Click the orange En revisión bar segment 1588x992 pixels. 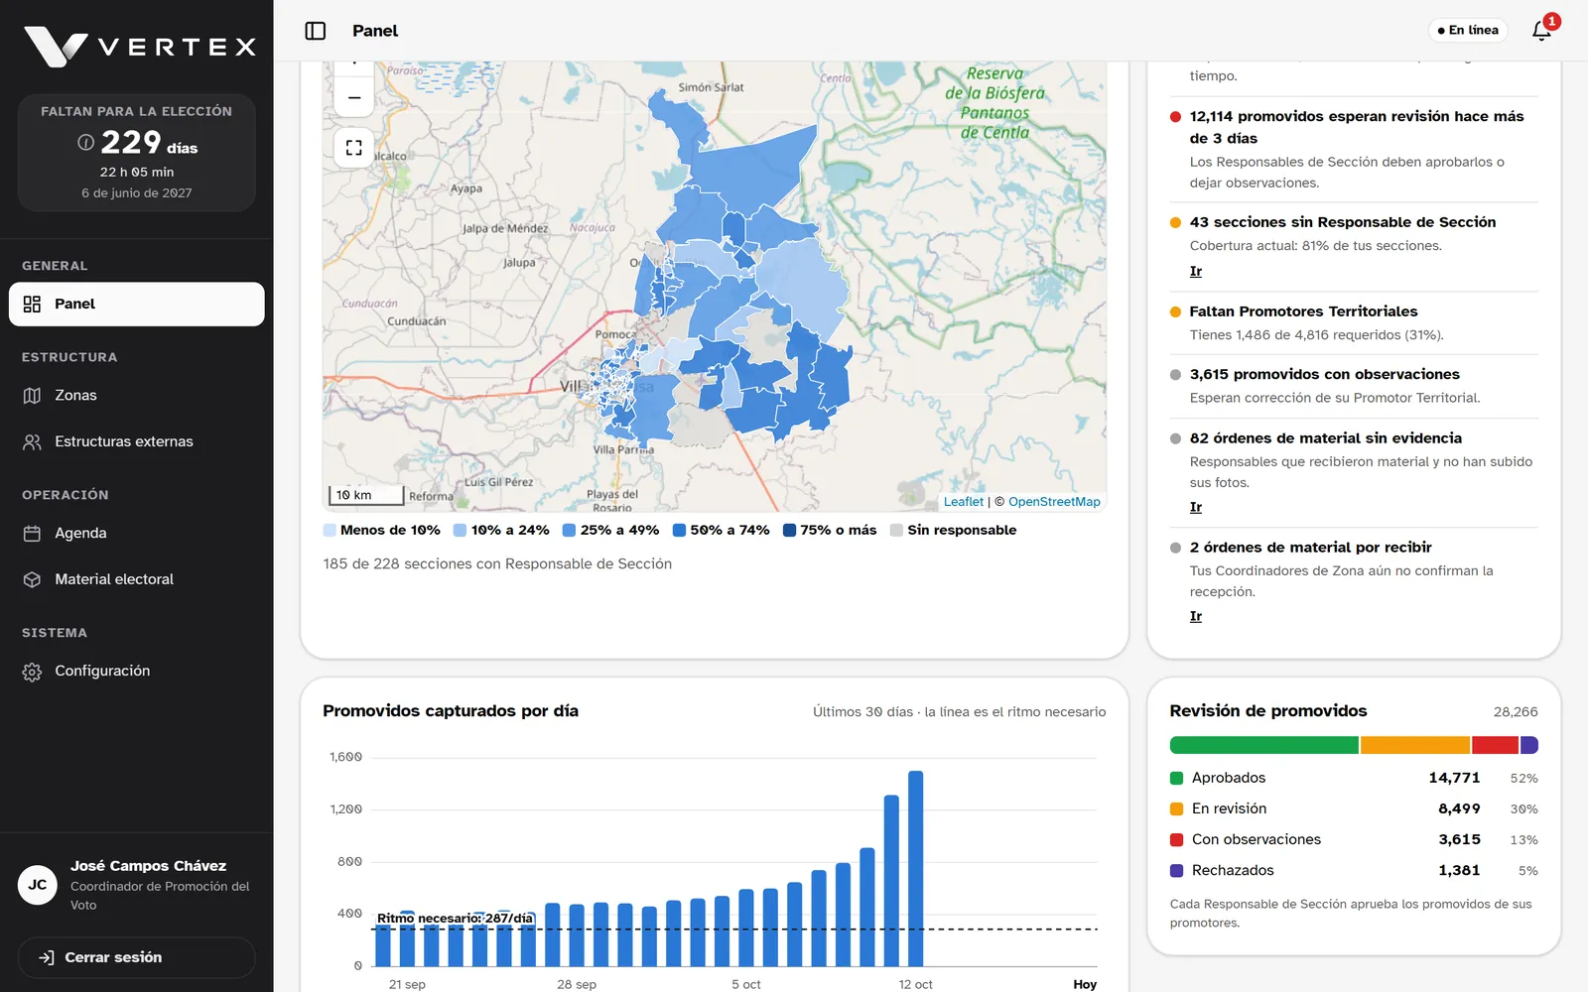1415,745
